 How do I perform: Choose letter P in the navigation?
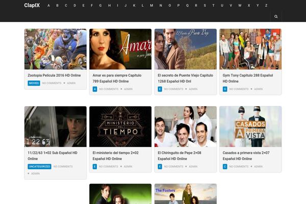click(x=178, y=6)
